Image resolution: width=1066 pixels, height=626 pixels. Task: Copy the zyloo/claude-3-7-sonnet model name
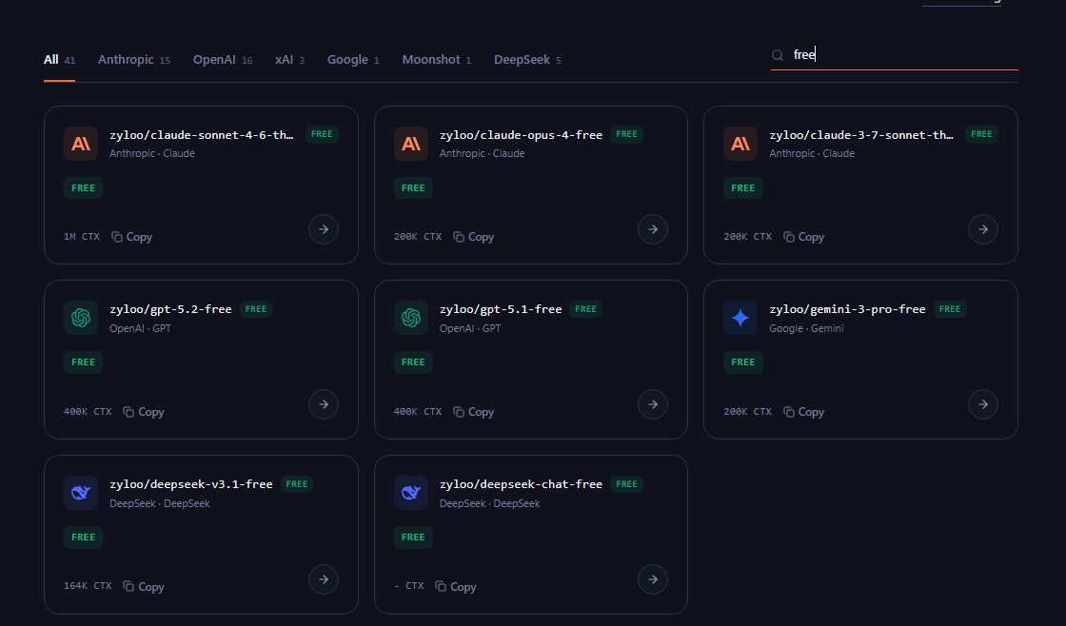pos(803,237)
